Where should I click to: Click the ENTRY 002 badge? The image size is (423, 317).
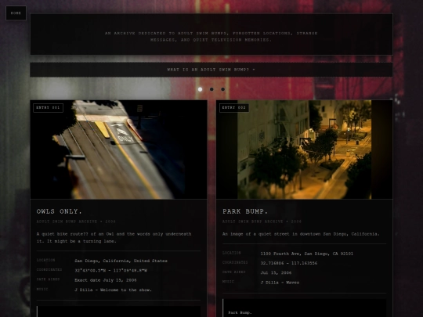[234, 108]
